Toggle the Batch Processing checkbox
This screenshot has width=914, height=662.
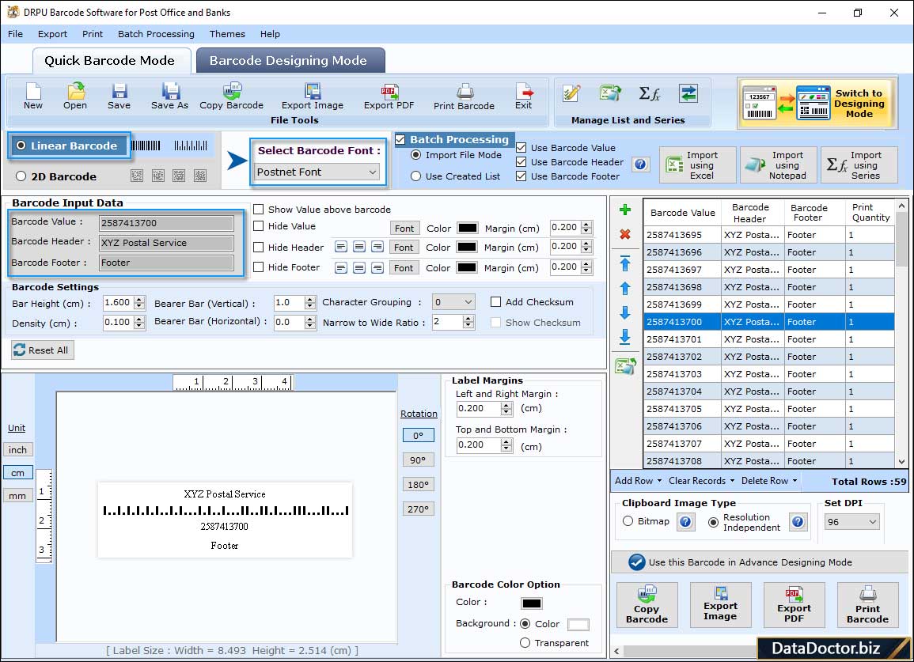coord(400,139)
